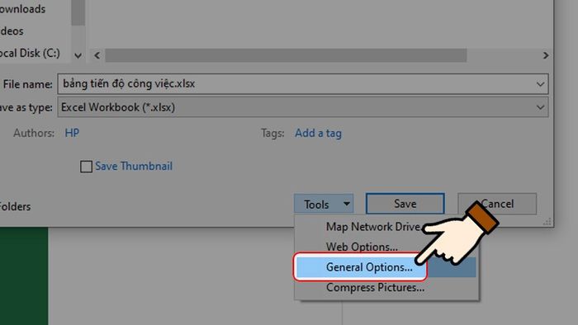
Task: Click the Save button
Action: [x=405, y=204]
